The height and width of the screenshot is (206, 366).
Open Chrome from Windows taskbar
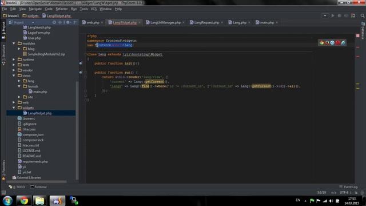(24, 201)
